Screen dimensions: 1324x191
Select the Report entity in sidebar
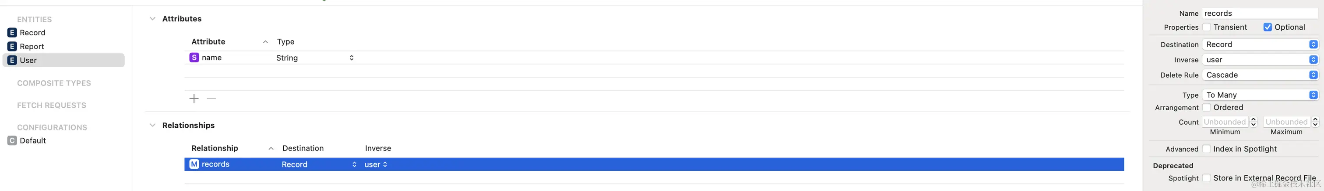coord(32,47)
